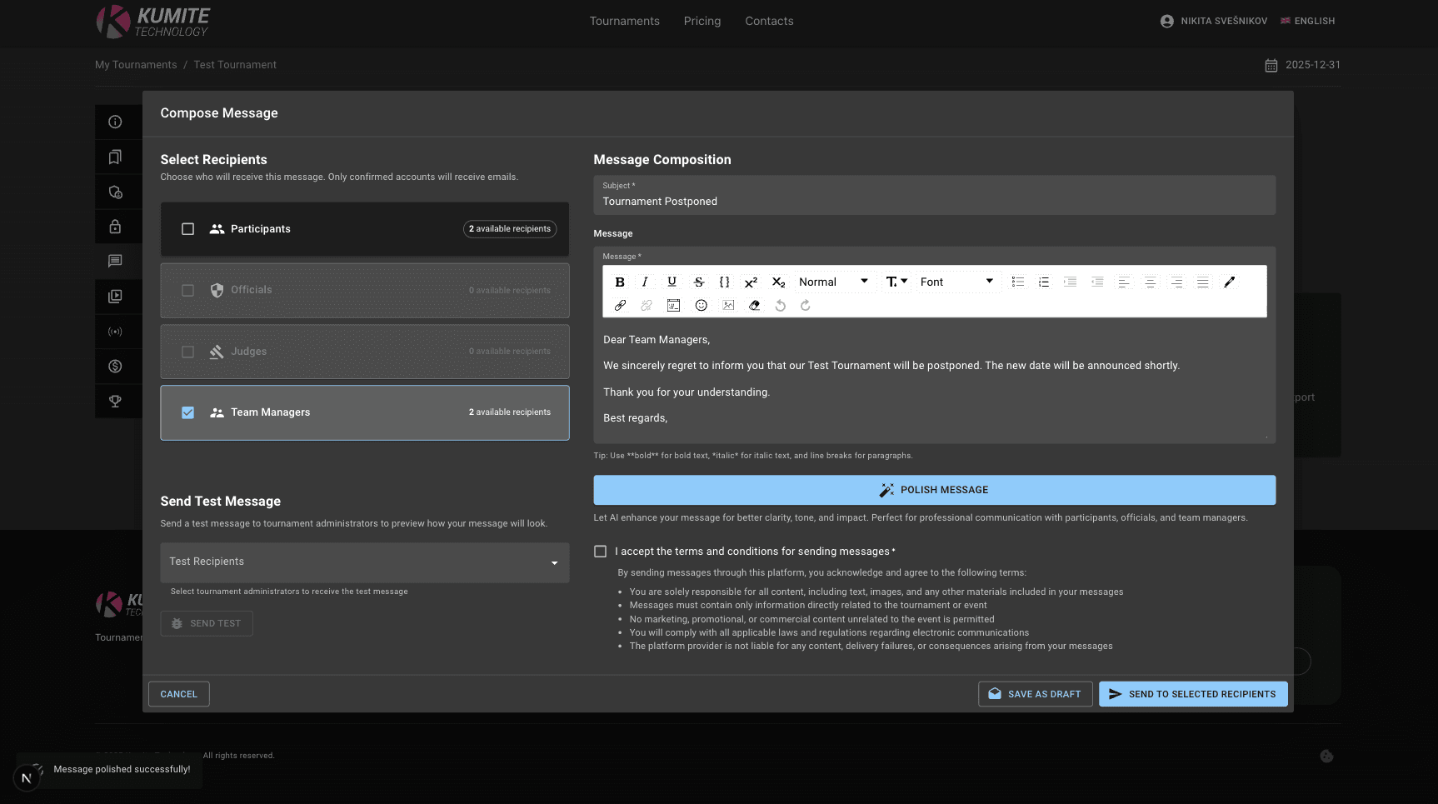Toggle bold formatting in the message editor
The height and width of the screenshot is (804, 1438).
click(620, 282)
